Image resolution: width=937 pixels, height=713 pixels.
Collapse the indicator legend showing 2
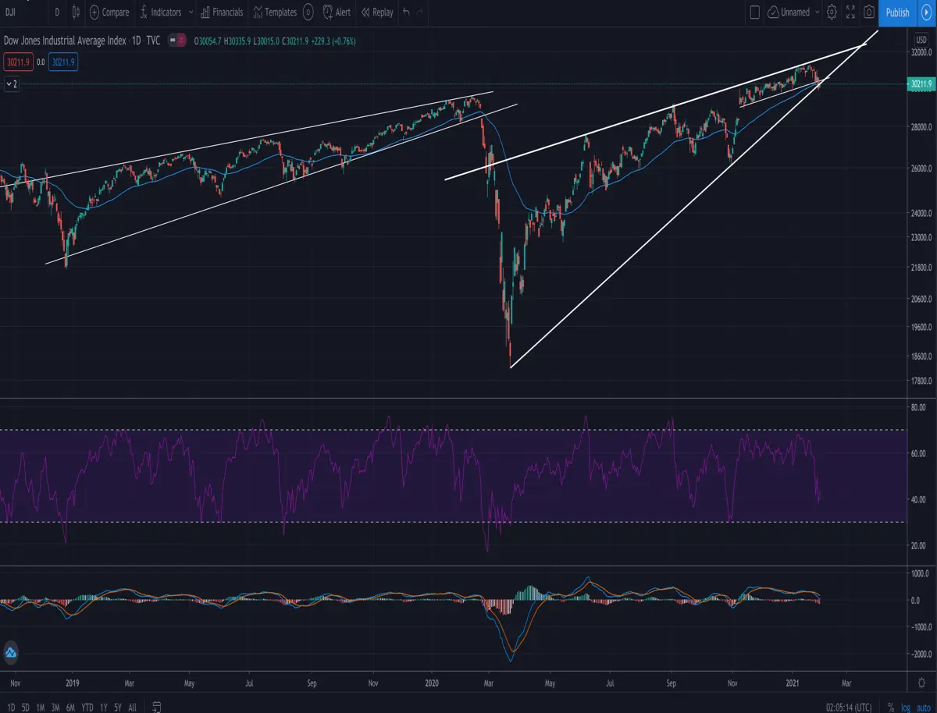click(x=12, y=83)
